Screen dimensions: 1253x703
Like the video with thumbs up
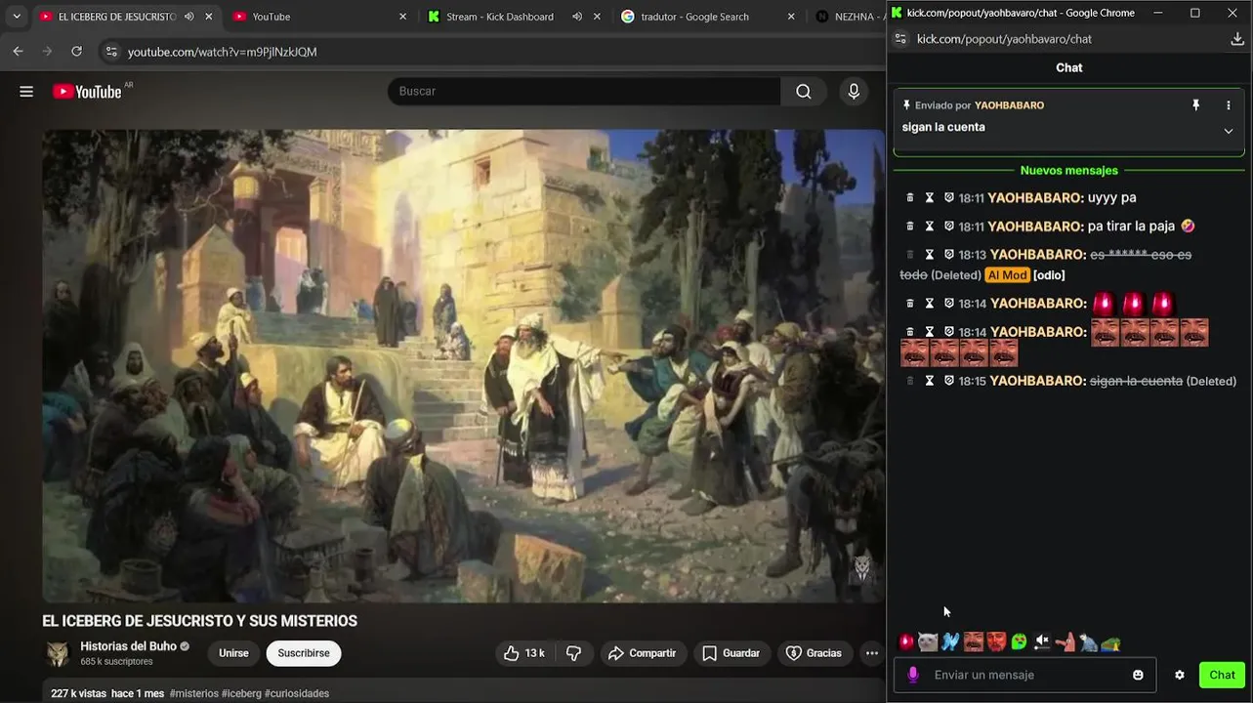[x=523, y=653]
